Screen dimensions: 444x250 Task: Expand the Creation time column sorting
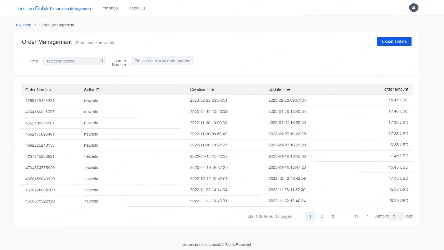point(202,89)
